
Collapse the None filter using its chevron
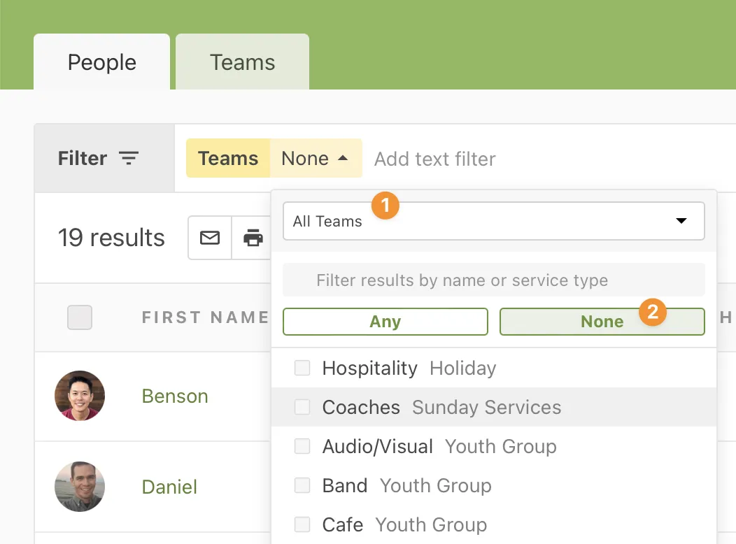342,158
